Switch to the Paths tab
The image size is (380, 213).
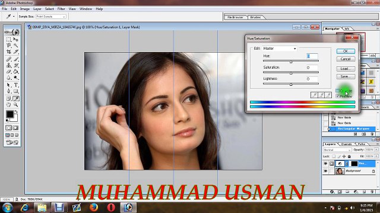coord(362,144)
